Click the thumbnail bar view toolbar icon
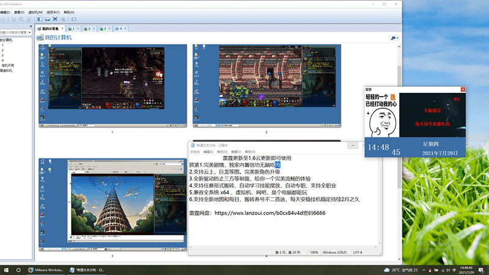 tap(48, 19)
